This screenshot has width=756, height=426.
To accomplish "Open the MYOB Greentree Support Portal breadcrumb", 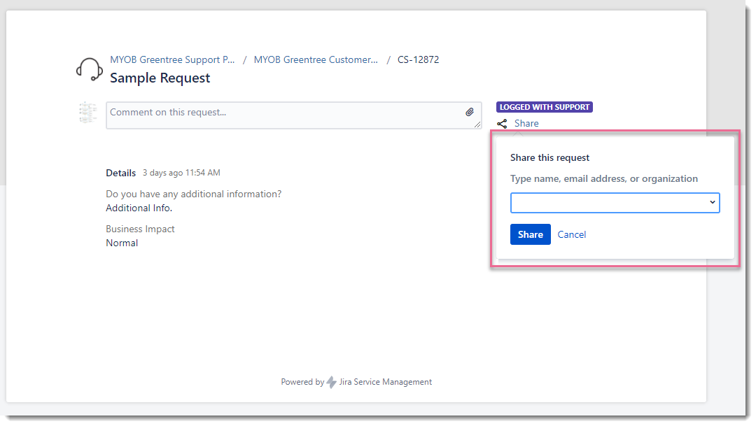I will pos(172,59).
